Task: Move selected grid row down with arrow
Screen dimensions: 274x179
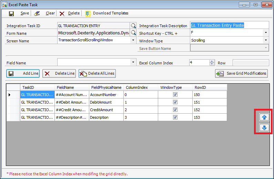Action: pyautogui.click(x=264, y=127)
